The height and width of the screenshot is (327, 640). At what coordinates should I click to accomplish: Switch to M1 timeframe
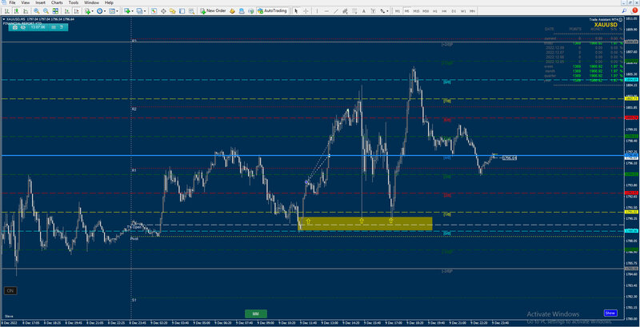[x=398, y=11]
